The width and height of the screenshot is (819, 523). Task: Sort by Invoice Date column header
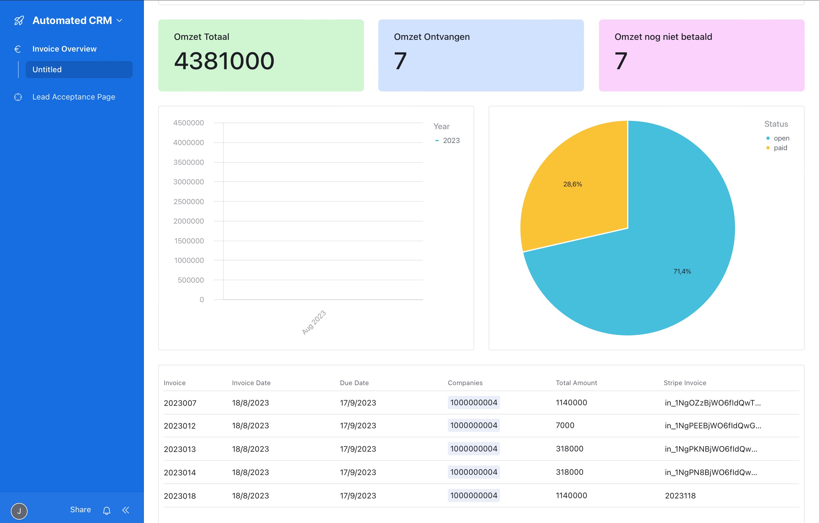click(251, 383)
